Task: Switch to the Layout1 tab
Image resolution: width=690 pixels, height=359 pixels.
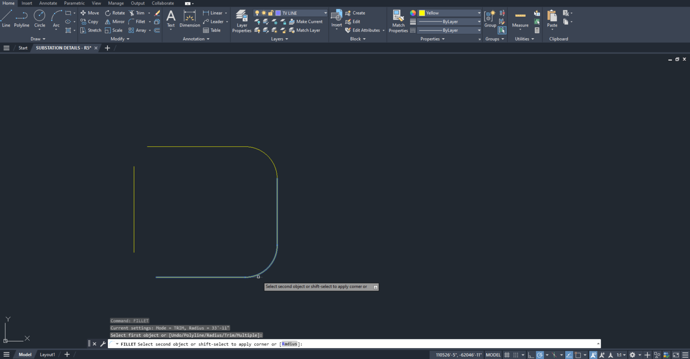Action: tap(47, 354)
